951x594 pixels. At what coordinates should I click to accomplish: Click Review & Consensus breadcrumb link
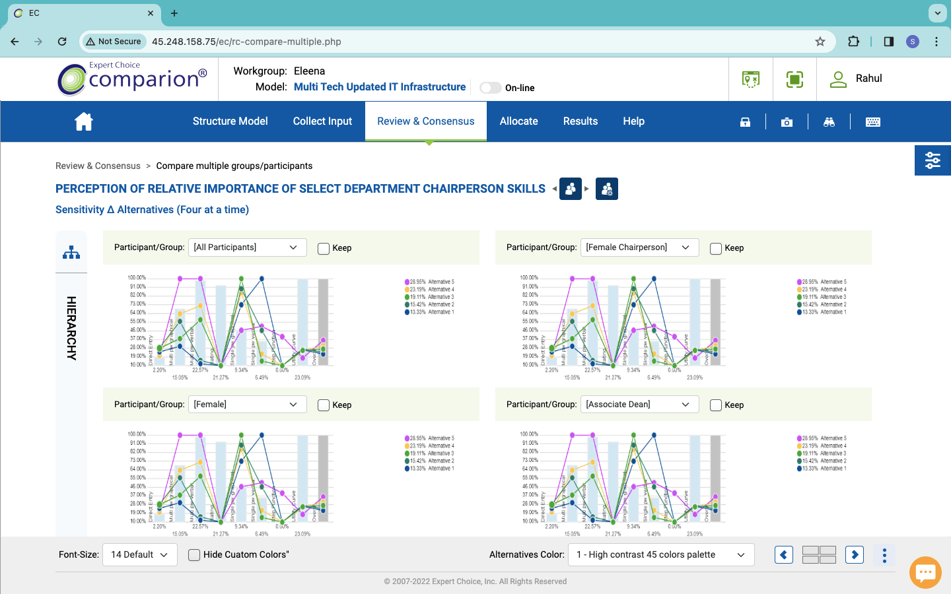pyautogui.click(x=98, y=166)
